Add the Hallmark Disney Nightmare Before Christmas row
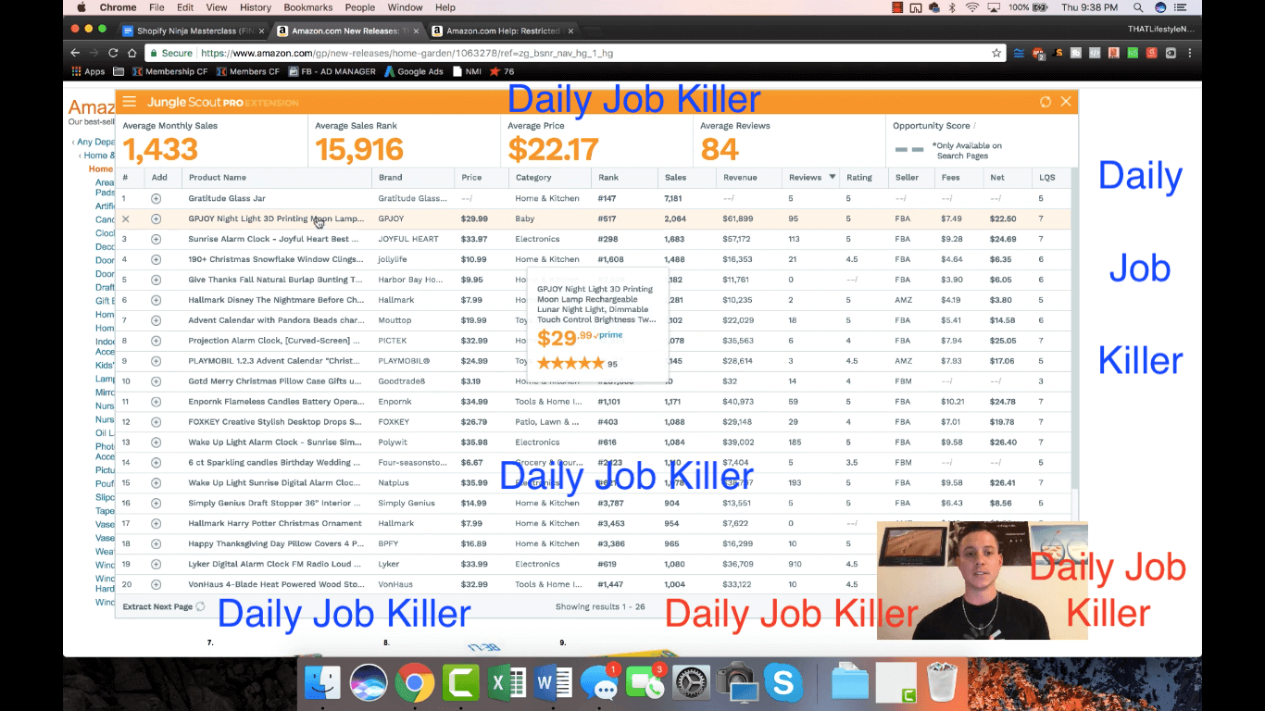 click(x=156, y=300)
